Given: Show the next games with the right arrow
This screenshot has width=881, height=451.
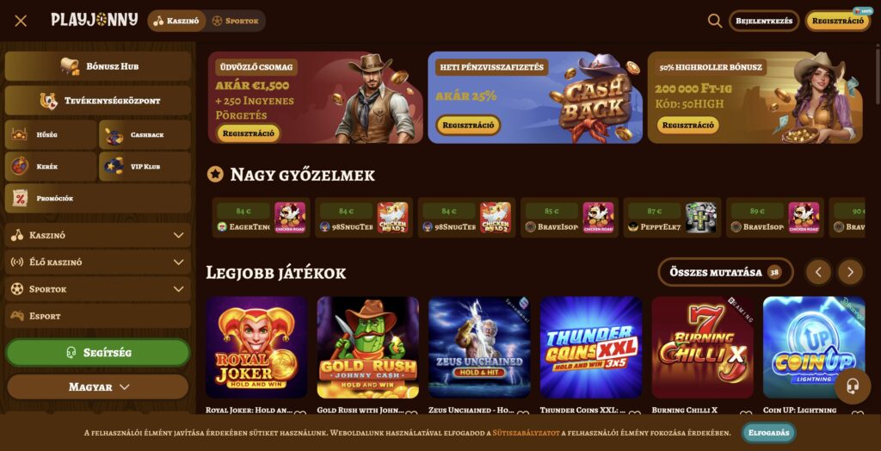Looking at the screenshot, I should pos(850,272).
